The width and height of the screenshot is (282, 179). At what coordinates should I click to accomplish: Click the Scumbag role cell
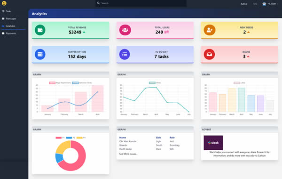(x=174, y=145)
